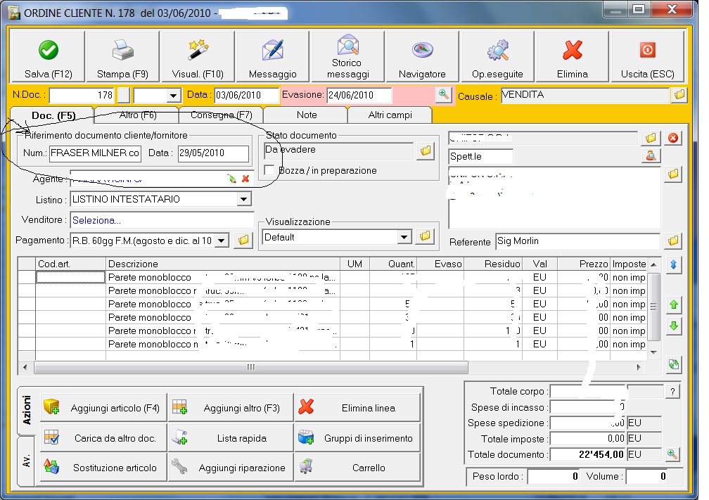The width and height of the screenshot is (709, 500).
Task: Open Storico messaggi history
Action: pos(347,56)
